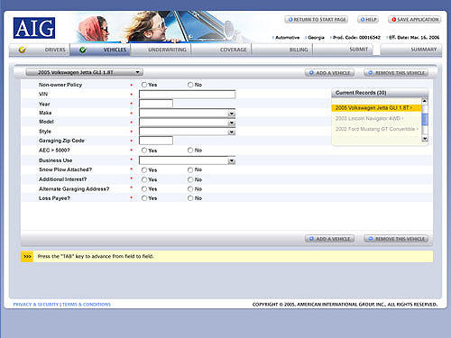Viewport: 451px width, 338px height.
Task: Click the green check icon on Vehicles tab
Action: [83, 50]
